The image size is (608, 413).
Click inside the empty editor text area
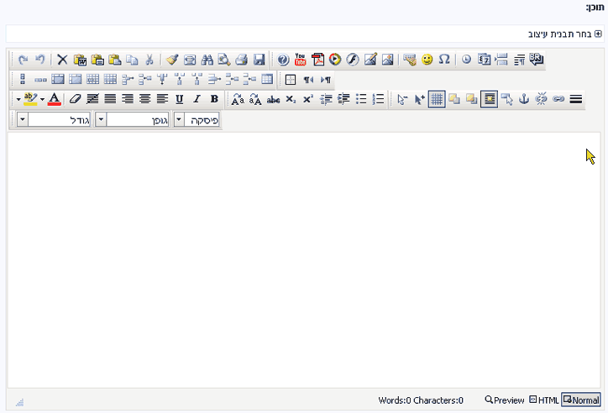(x=304, y=259)
